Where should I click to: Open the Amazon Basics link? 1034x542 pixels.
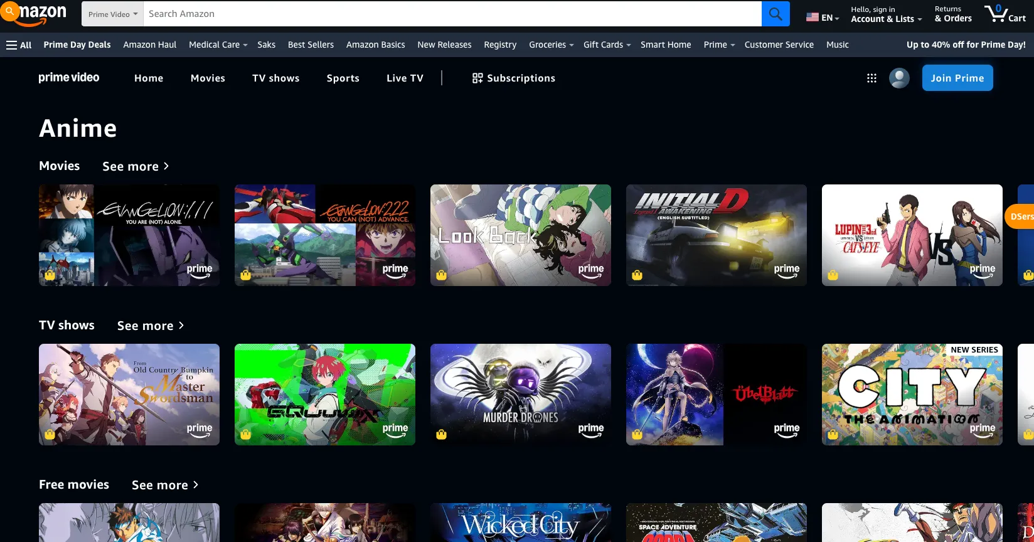pos(375,45)
